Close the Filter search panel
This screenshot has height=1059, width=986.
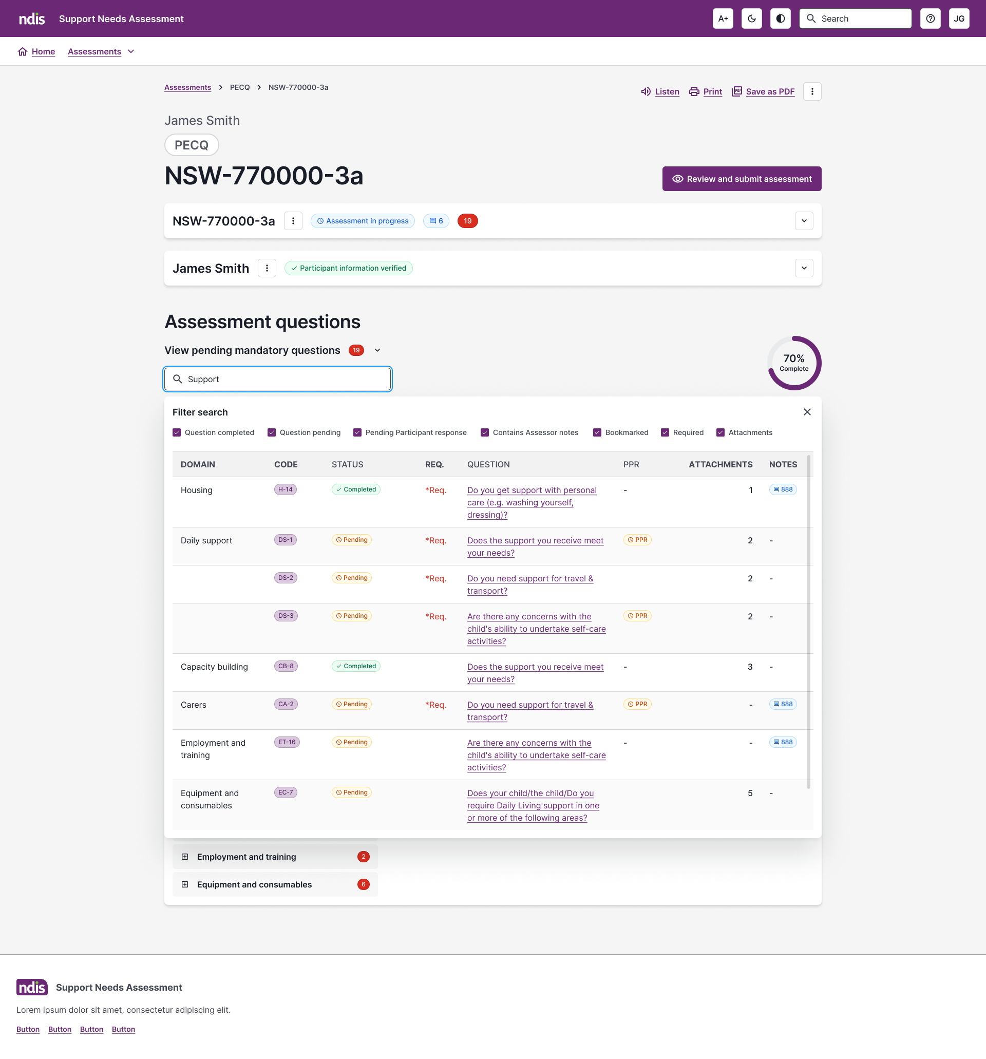807,412
